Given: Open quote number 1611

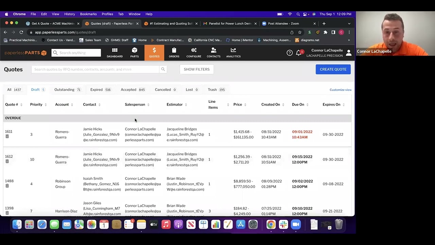Looking at the screenshot, I should (x=8, y=132).
